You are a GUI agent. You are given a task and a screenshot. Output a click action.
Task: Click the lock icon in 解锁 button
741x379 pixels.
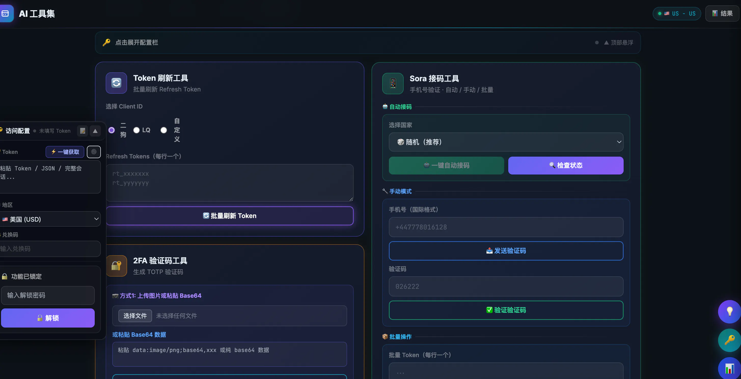[x=40, y=318]
